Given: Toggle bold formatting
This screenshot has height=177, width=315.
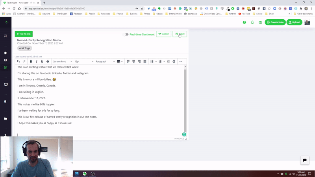Looking at the screenshot, I should pyautogui.click(x=31, y=61).
